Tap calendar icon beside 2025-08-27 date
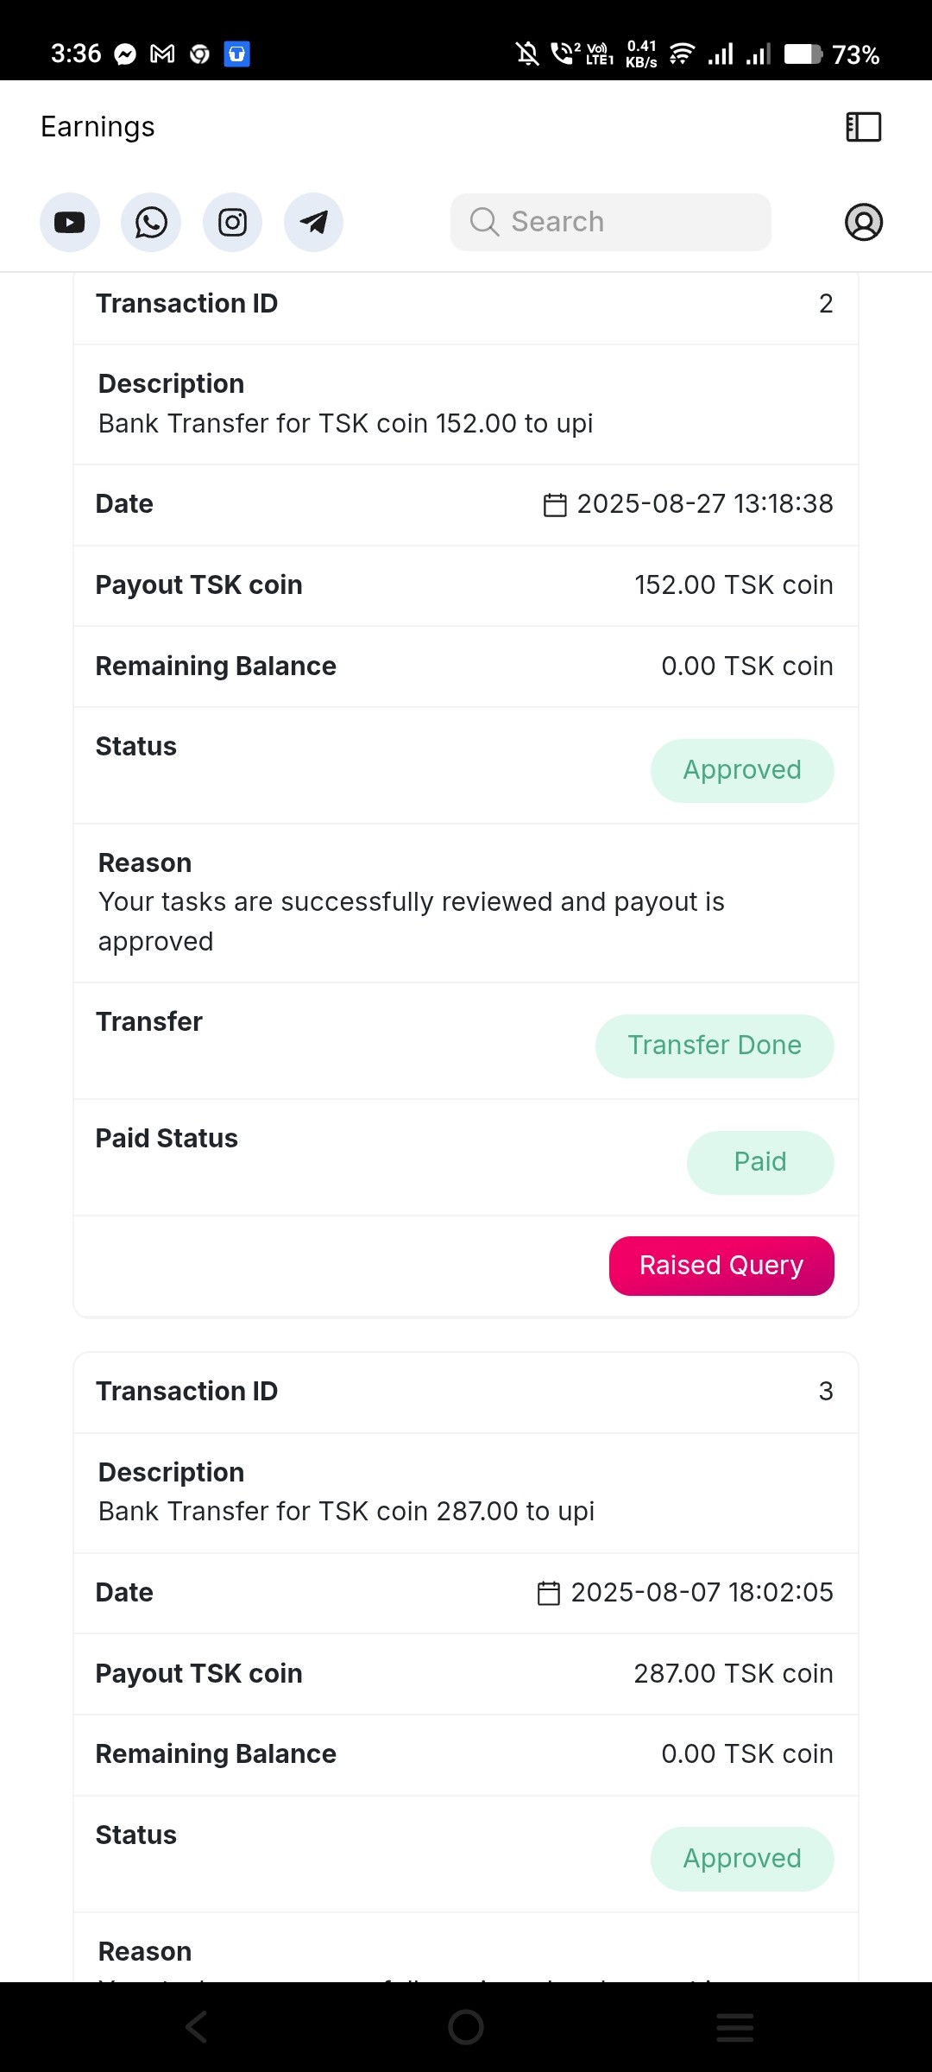The height and width of the screenshot is (2072, 932). (x=555, y=505)
